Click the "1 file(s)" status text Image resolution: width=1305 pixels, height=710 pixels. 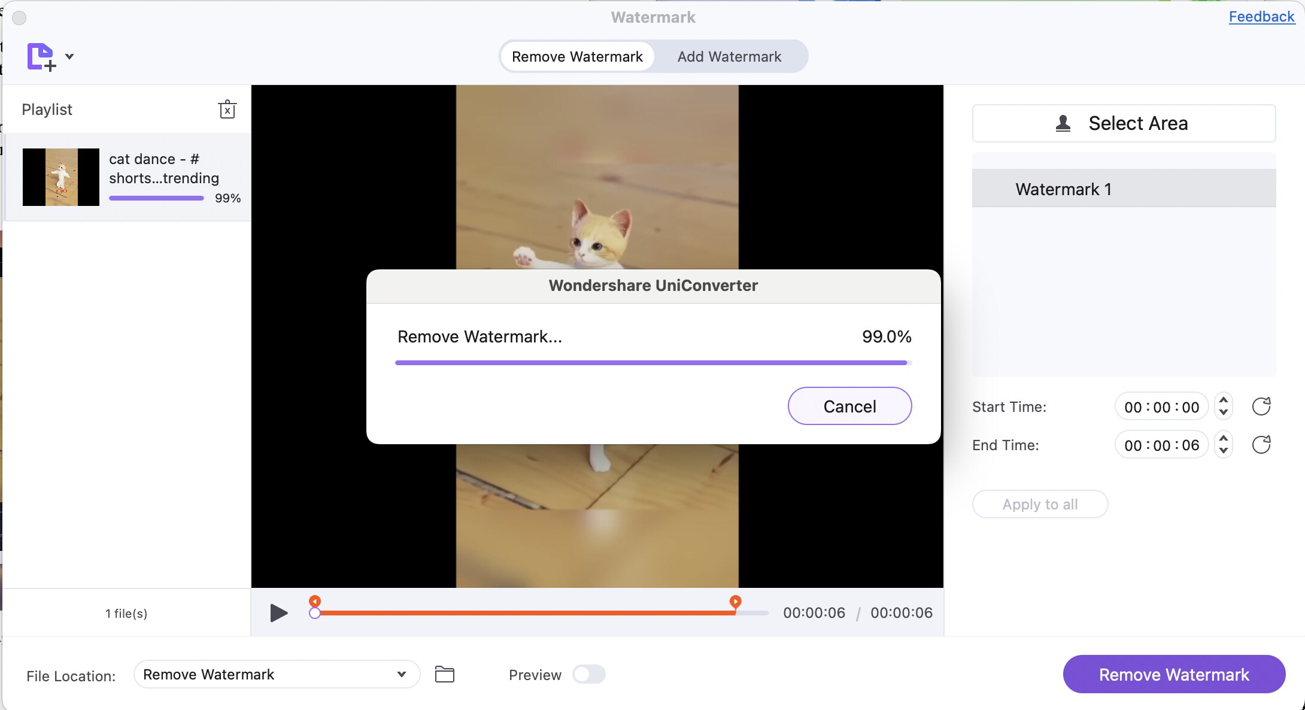click(x=126, y=614)
